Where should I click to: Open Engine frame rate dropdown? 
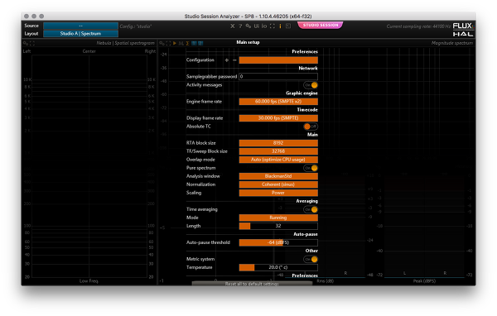pos(278,102)
